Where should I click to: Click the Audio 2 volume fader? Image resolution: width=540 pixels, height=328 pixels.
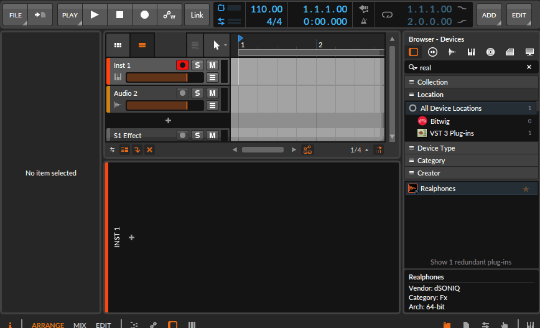click(165, 105)
